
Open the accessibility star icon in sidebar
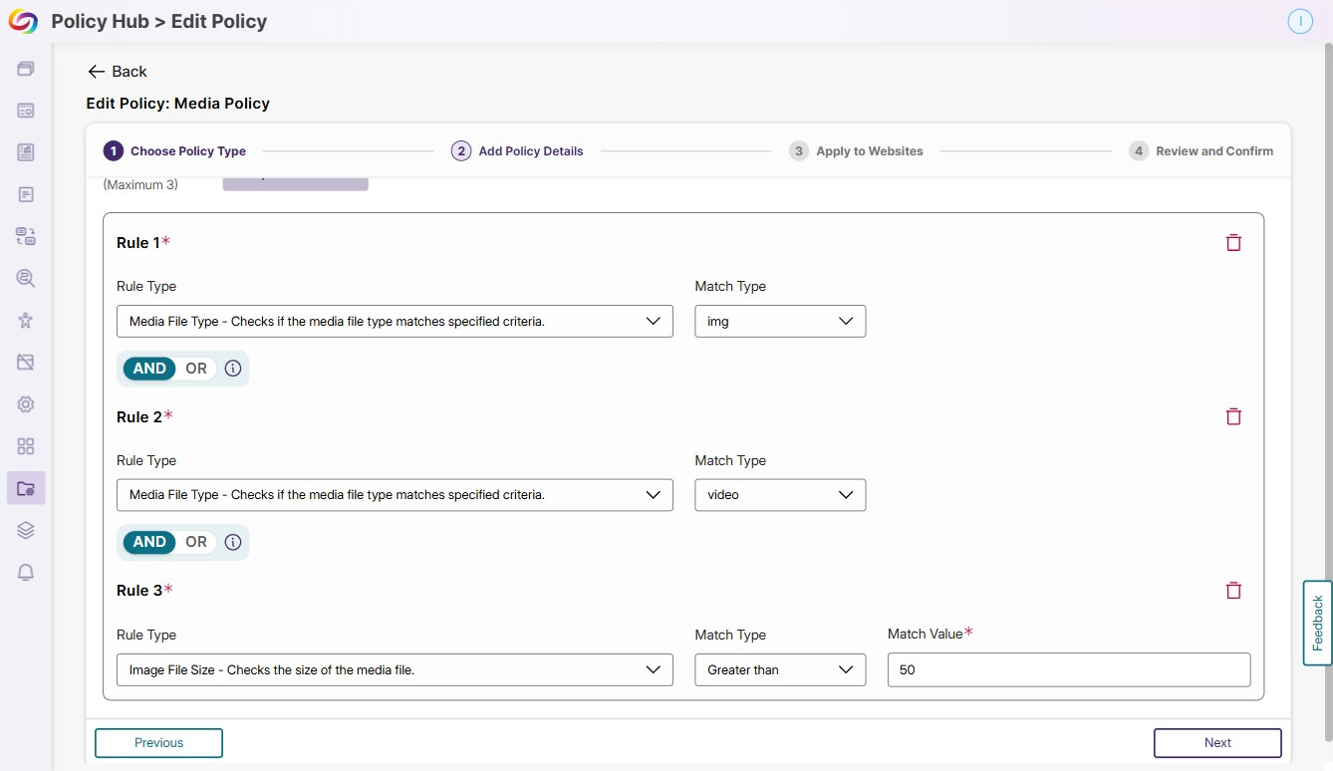click(x=26, y=320)
